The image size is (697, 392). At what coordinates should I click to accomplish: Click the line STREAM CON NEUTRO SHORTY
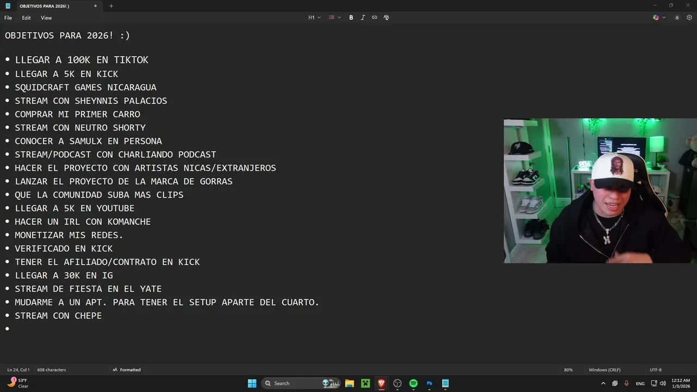pos(80,127)
